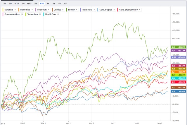This screenshot has width=187, height=125.
Task: Remove the Financials chip via x icon
Action: tap(49, 10)
